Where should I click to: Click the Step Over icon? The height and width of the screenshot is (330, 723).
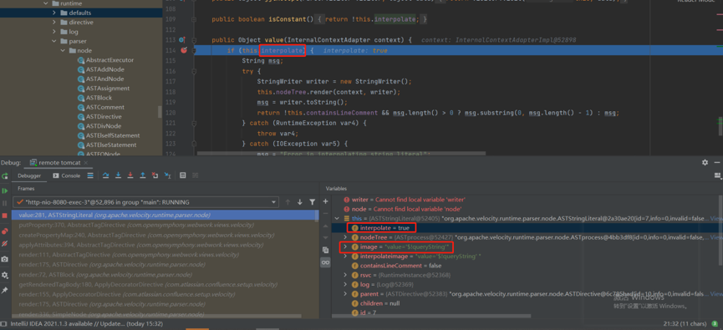(x=105, y=175)
